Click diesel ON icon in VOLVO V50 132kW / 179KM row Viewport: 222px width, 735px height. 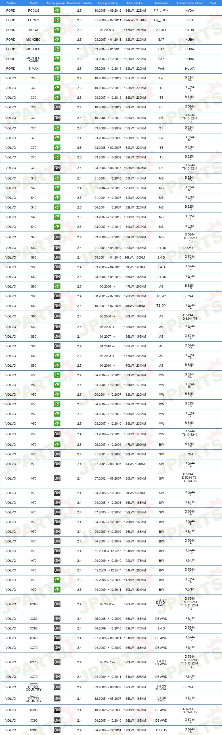coord(57,434)
